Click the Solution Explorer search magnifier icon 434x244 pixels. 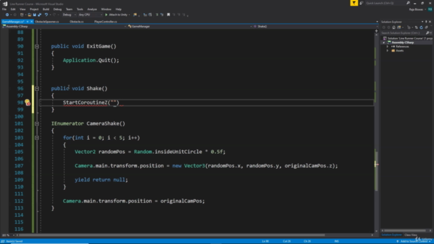point(427,33)
